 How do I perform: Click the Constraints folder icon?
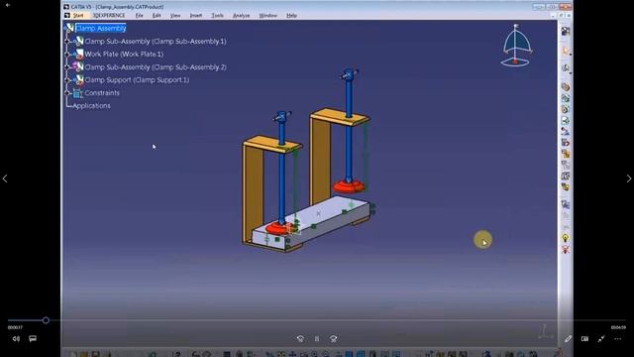77,93
